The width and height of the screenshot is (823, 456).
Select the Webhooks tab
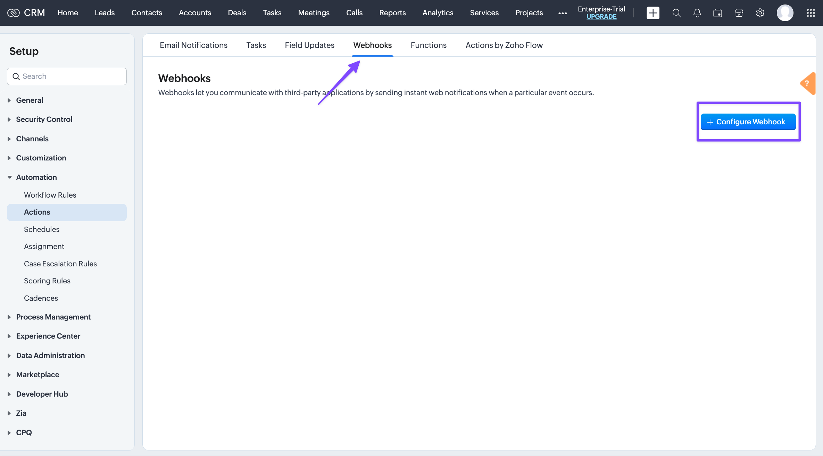[x=372, y=45]
